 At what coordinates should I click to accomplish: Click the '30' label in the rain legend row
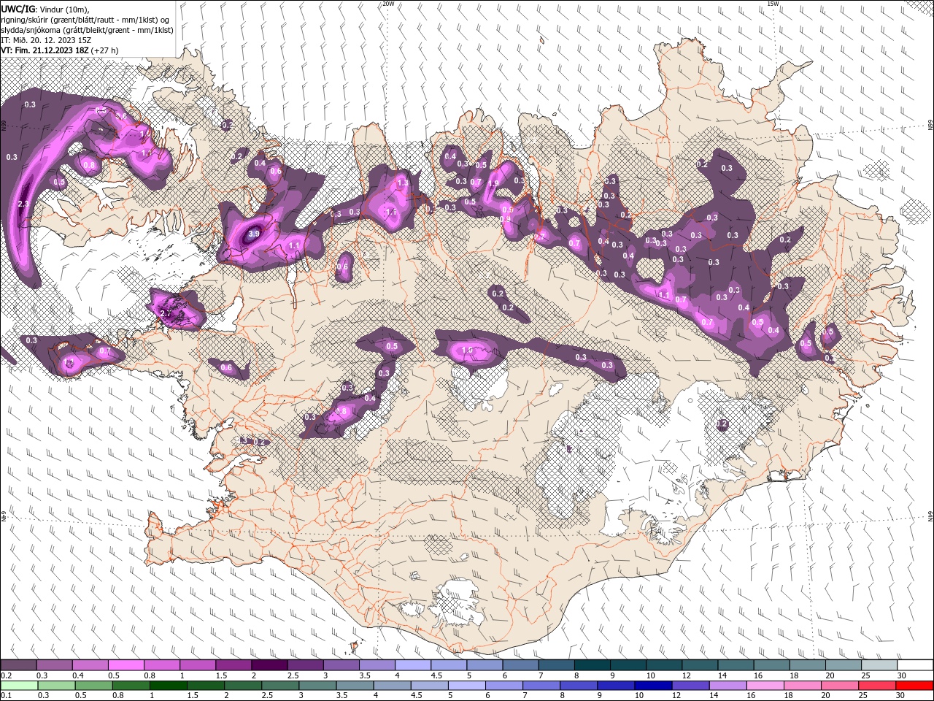pyautogui.click(x=902, y=696)
